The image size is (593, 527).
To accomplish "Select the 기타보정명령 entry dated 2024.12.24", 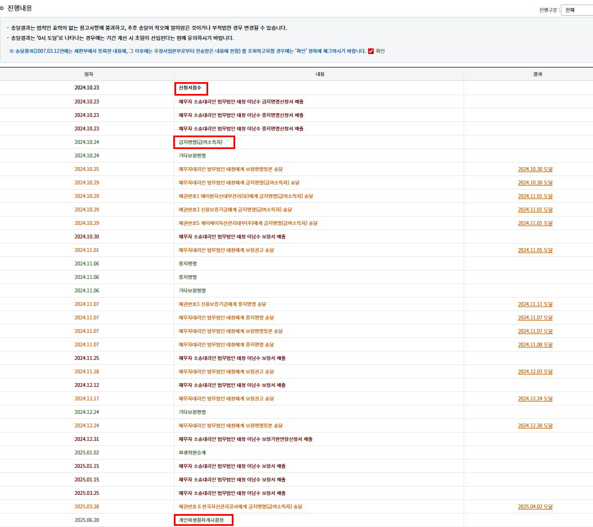I will coord(192,412).
